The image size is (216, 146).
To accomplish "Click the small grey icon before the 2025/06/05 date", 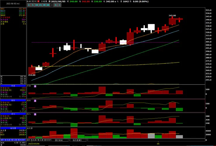I will (x=50, y=1).
